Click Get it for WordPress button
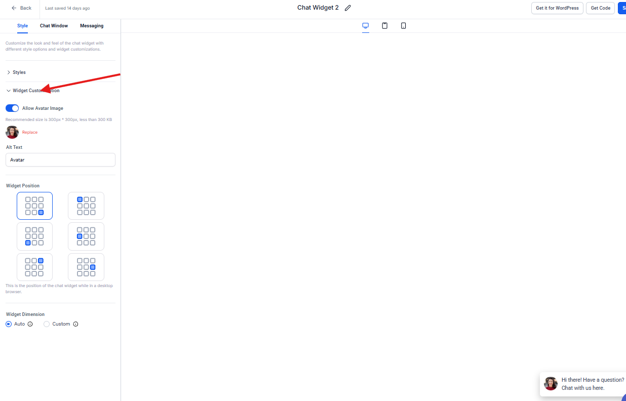 click(x=557, y=8)
